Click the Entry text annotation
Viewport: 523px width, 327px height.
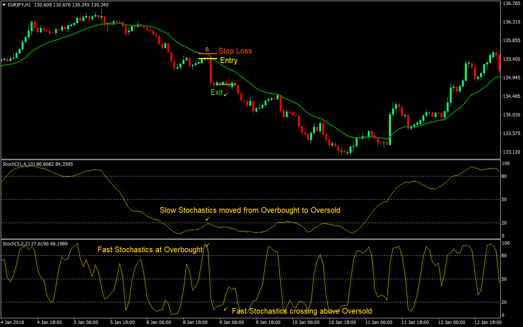coord(228,60)
